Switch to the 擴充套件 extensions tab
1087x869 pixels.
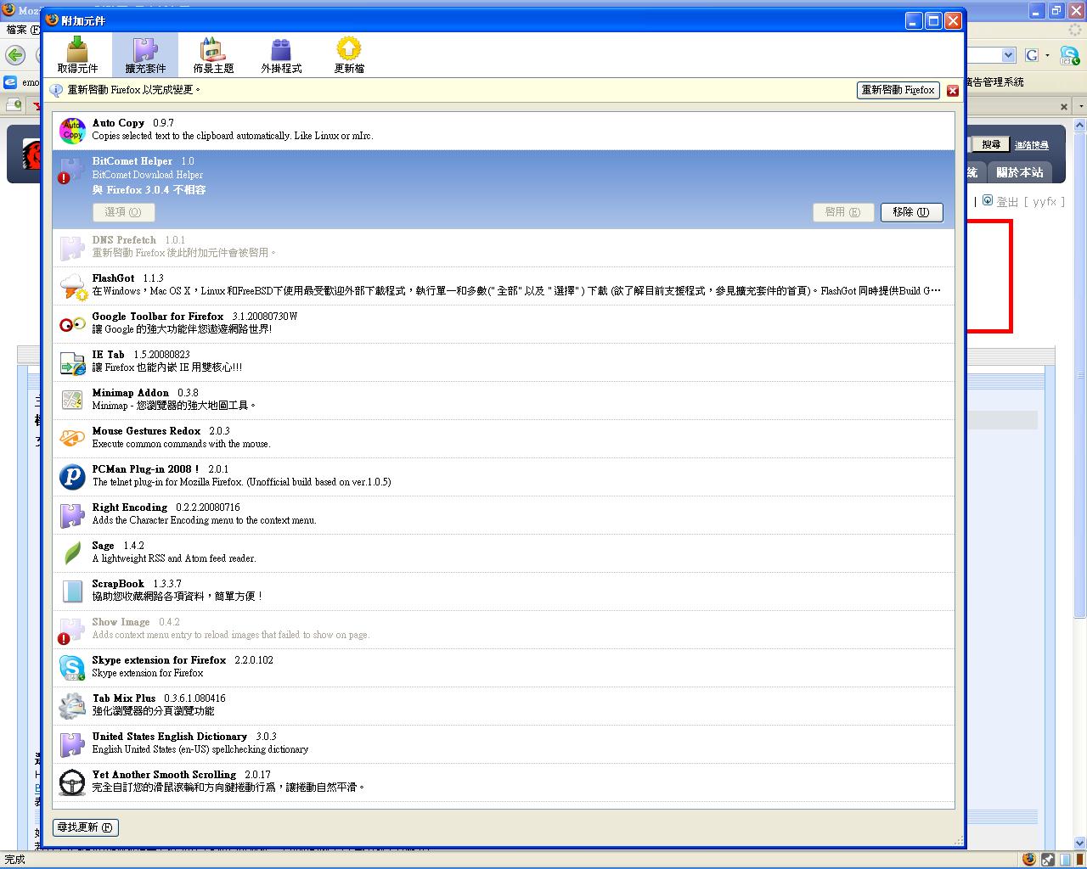pos(145,55)
